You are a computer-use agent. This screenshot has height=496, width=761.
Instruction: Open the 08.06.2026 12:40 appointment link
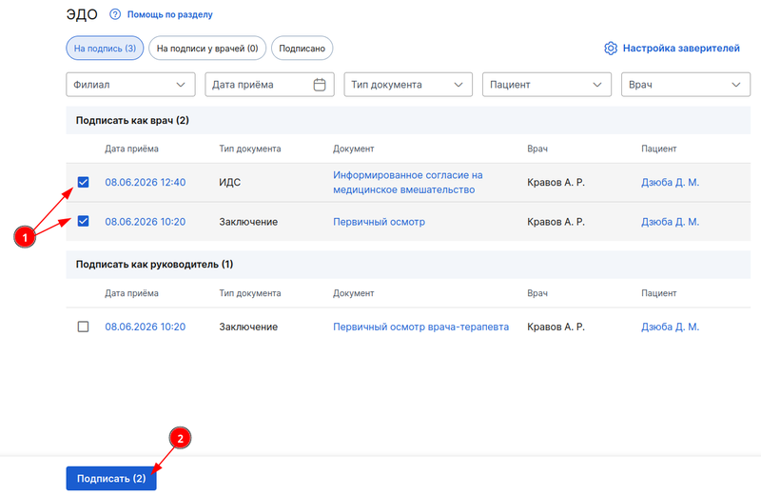[x=146, y=182]
